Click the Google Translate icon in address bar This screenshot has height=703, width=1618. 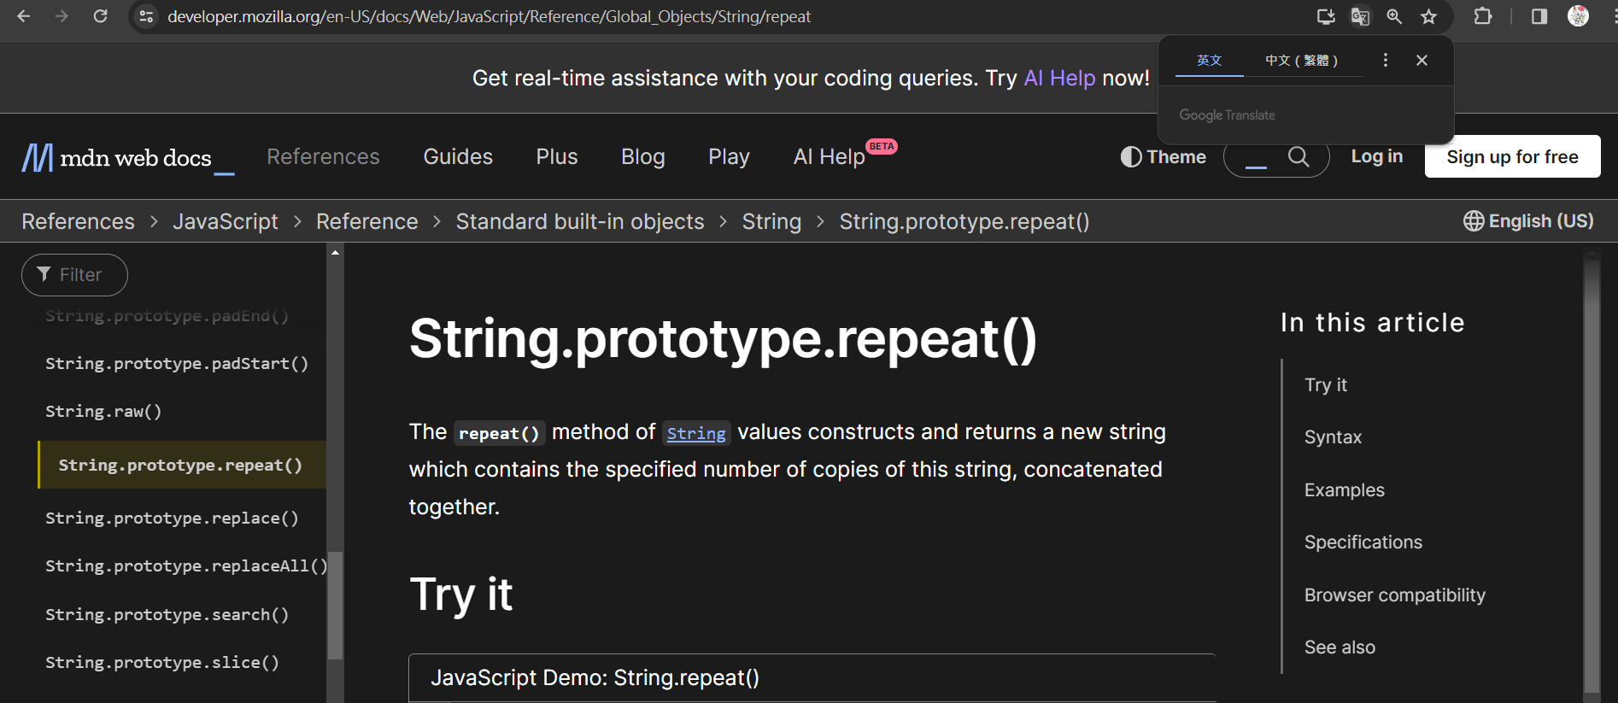[x=1360, y=16]
